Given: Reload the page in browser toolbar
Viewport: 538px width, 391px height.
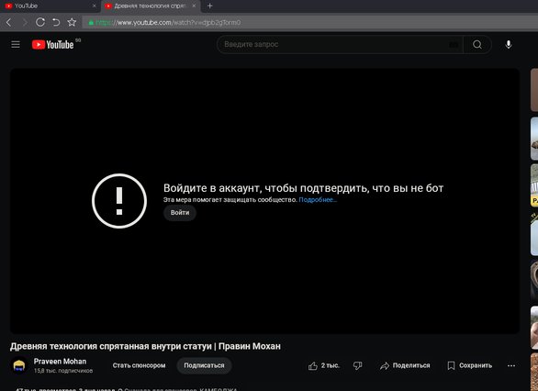Looking at the screenshot, I should click(x=40, y=22).
